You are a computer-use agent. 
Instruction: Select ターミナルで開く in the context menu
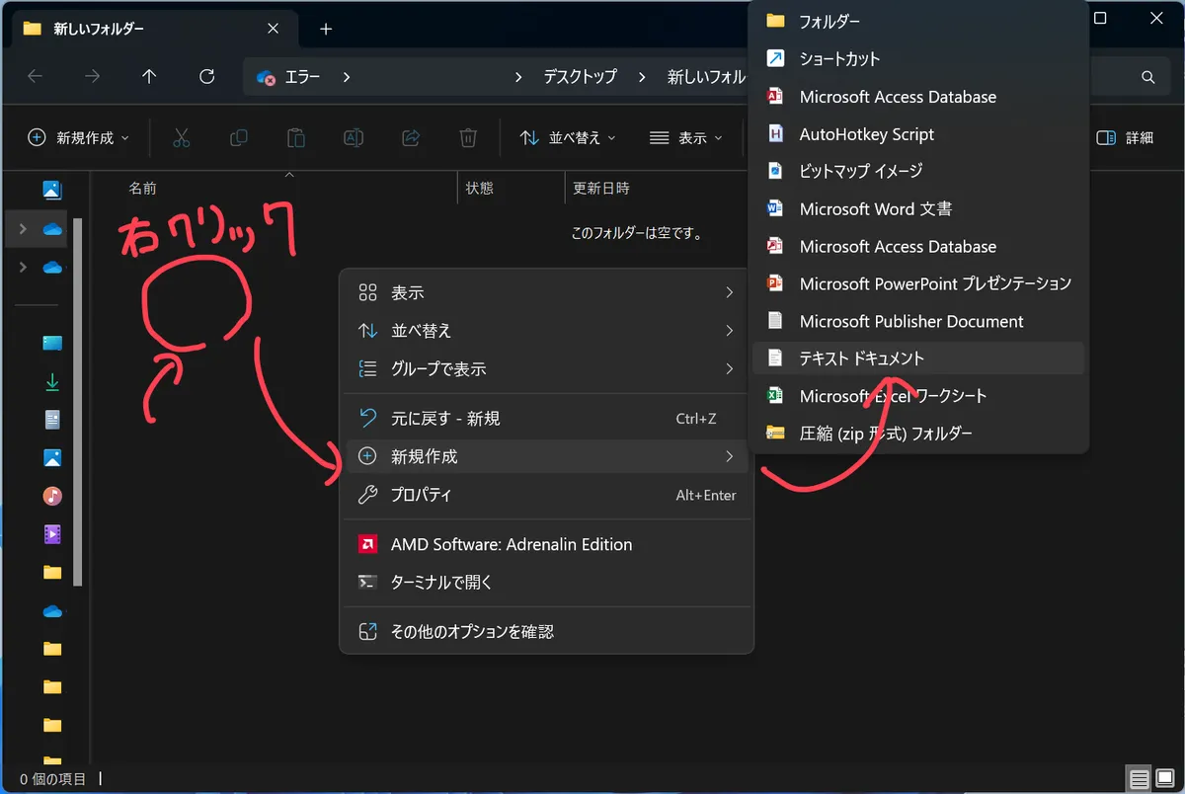point(440,583)
